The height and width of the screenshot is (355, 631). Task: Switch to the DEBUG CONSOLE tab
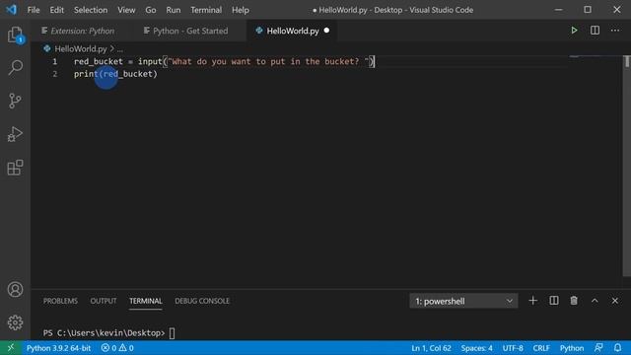point(202,301)
